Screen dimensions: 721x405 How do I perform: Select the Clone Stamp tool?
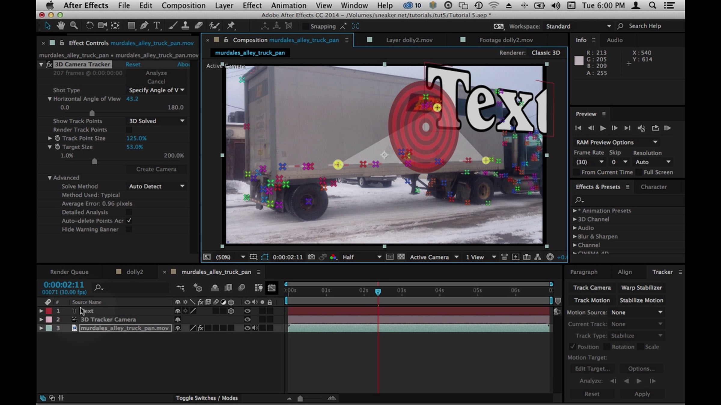click(x=185, y=26)
